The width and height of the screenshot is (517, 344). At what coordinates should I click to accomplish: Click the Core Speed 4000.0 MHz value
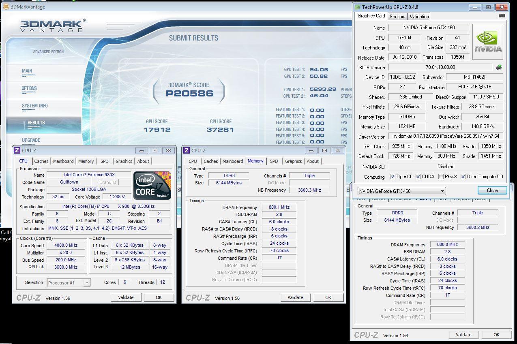pos(66,246)
